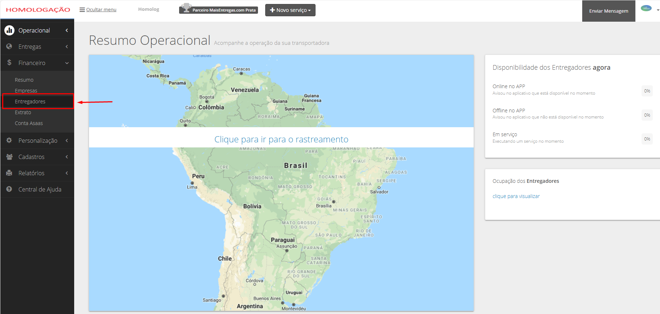Click Parceiro MaisEntregas.com Prata badge
660x314 pixels.
tap(219, 10)
